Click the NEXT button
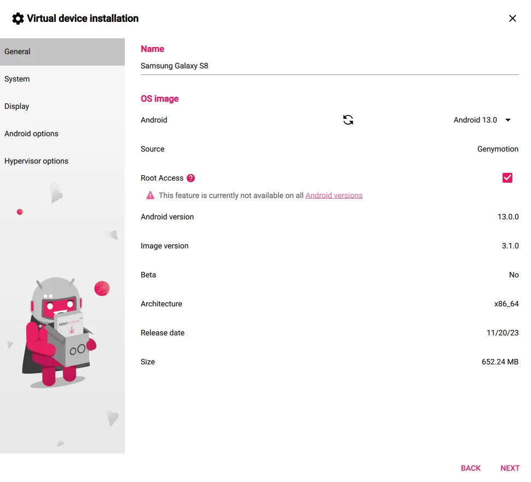Screen dimensions: 531x482 [510, 468]
